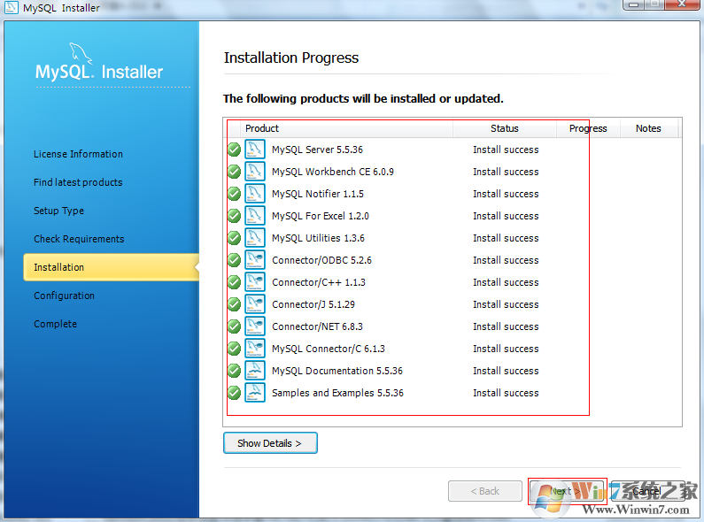This screenshot has width=704, height=522.
Task: Select the MySQL Workbench CE 6.0.9 row text
Action: pos(333,172)
